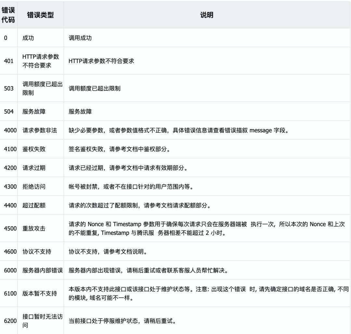The height and width of the screenshot is (334, 351).
Task: Click 503 description 调用额度已超出限制
Action: point(95,88)
